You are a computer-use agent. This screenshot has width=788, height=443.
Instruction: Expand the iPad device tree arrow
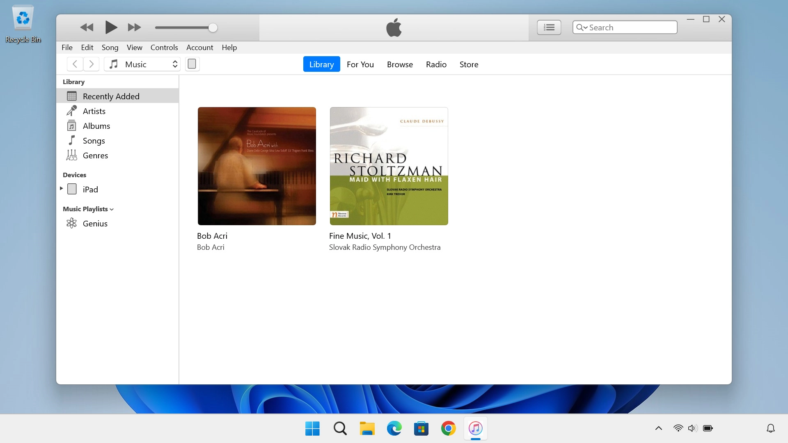point(61,189)
